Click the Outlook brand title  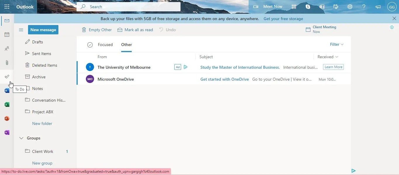[x=25, y=7]
